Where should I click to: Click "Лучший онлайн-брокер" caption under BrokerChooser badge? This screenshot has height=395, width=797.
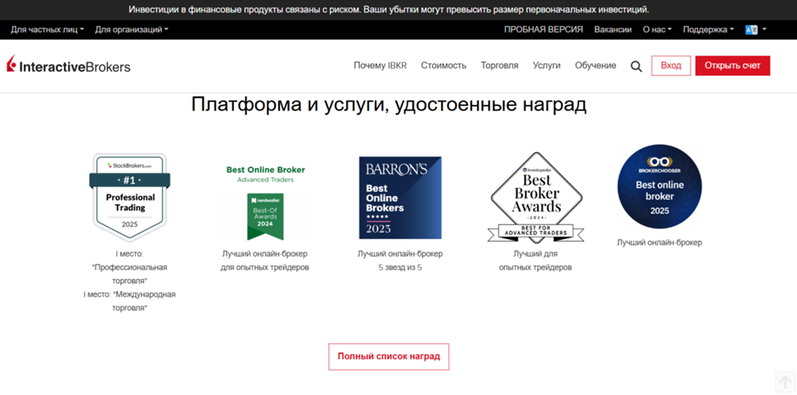(x=660, y=243)
